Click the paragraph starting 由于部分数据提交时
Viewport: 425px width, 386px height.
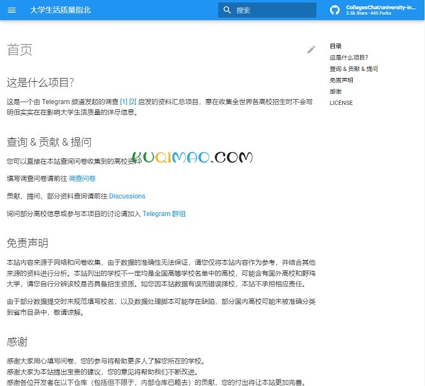161,307
